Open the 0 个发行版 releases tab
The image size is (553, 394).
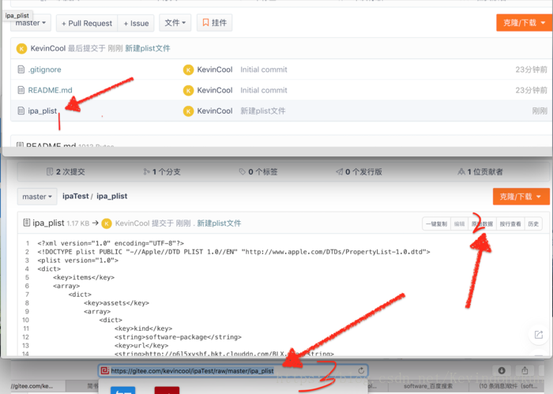359,171
